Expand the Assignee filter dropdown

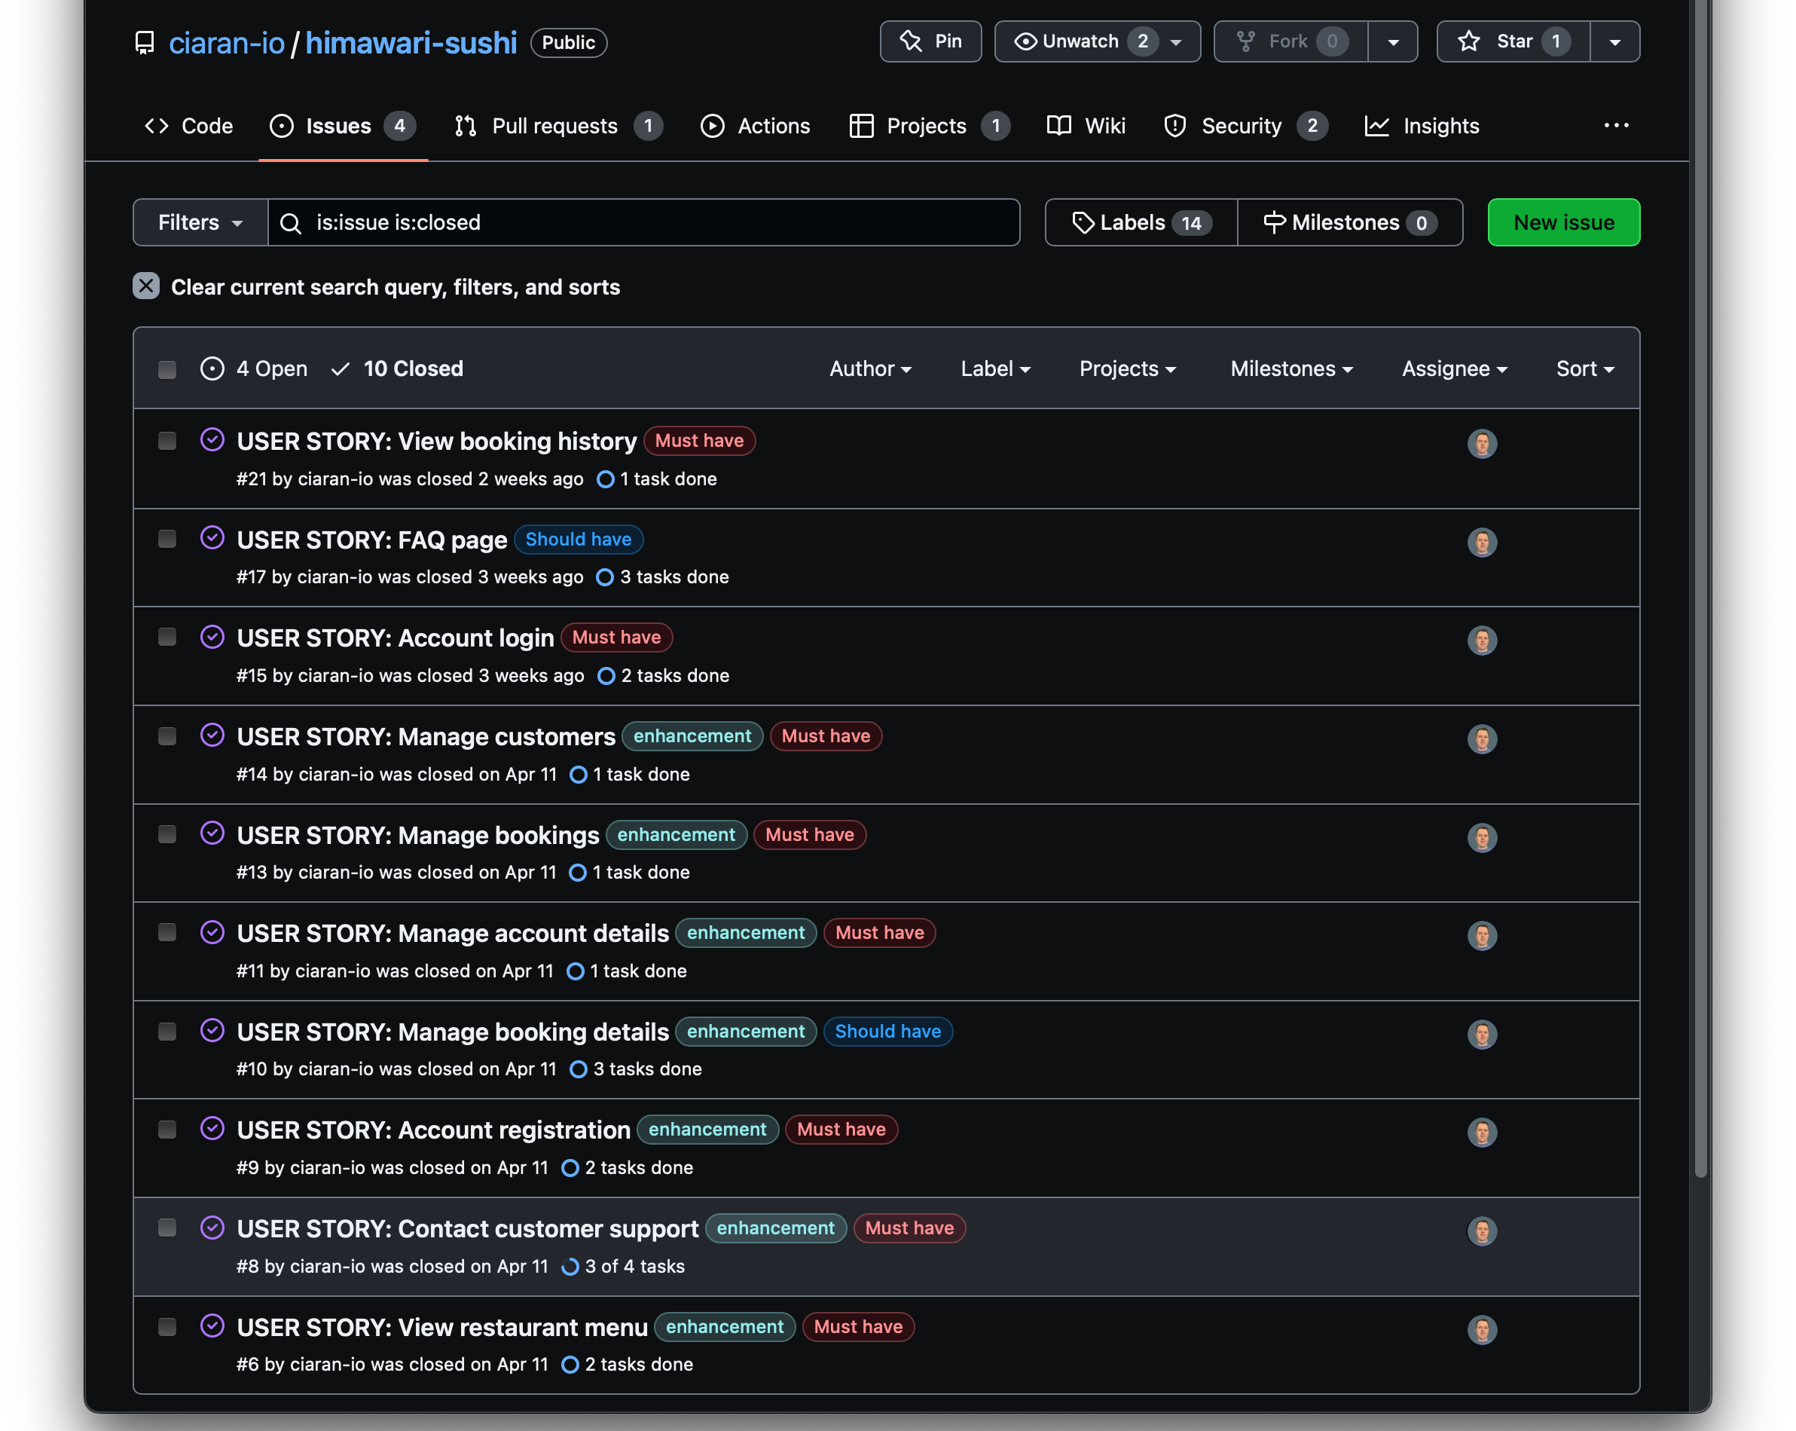[x=1455, y=368]
